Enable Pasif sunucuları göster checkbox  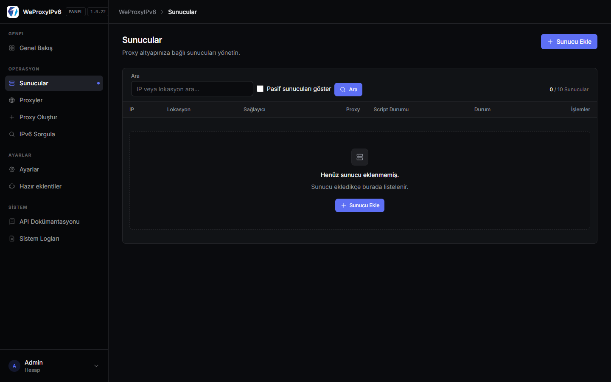[260, 89]
